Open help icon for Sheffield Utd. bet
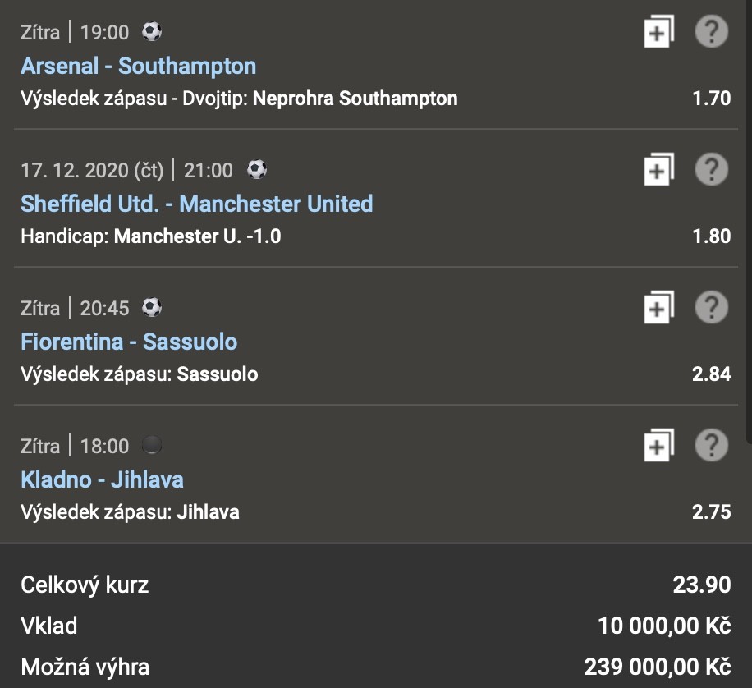Image resolution: width=752 pixels, height=688 pixels. pos(712,170)
